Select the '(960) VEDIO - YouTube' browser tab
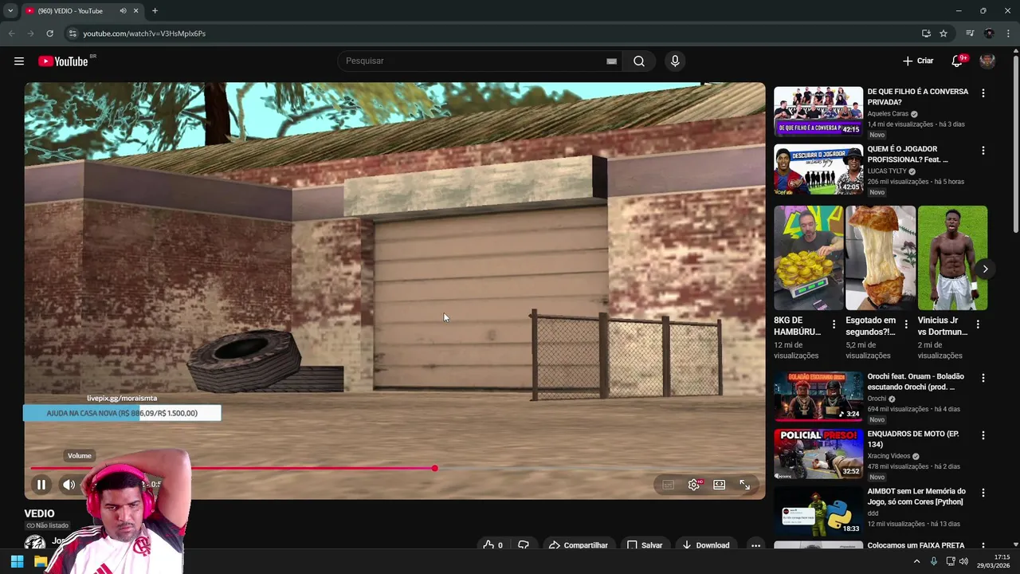The height and width of the screenshot is (574, 1020). [70, 11]
